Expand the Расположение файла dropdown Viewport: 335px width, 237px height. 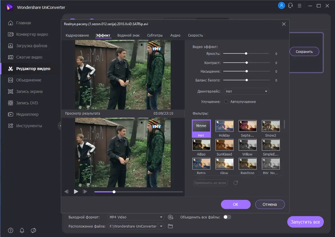click(x=161, y=226)
